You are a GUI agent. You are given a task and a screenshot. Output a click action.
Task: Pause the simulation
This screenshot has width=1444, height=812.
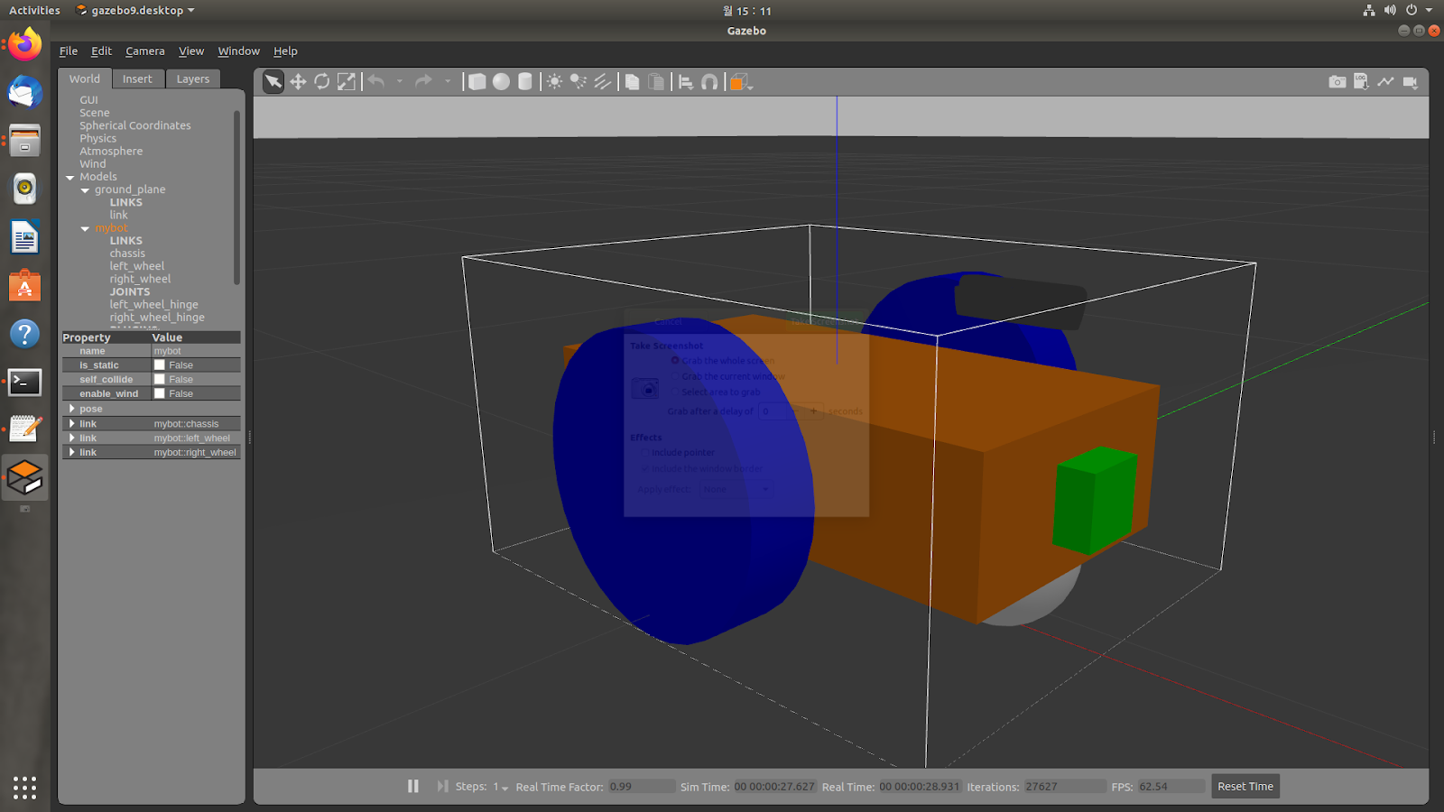tap(413, 786)
